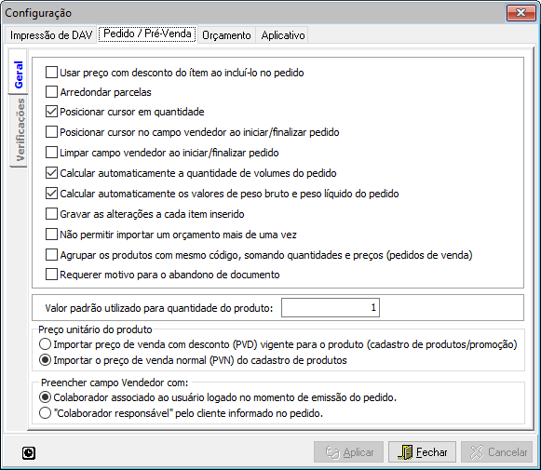Select 'Colaborador responsável' radio option

[x=46, y=413]
